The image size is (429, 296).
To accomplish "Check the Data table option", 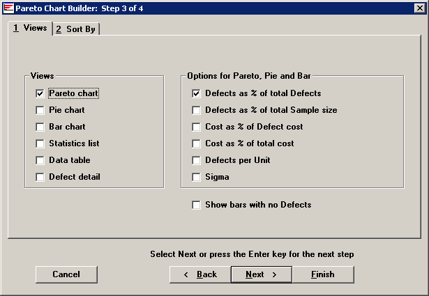I will (40, 160).
